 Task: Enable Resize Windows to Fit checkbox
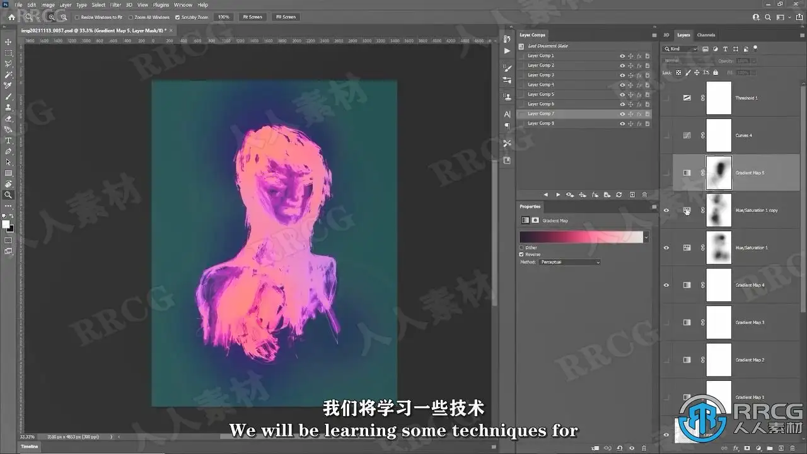coord(77,17)
